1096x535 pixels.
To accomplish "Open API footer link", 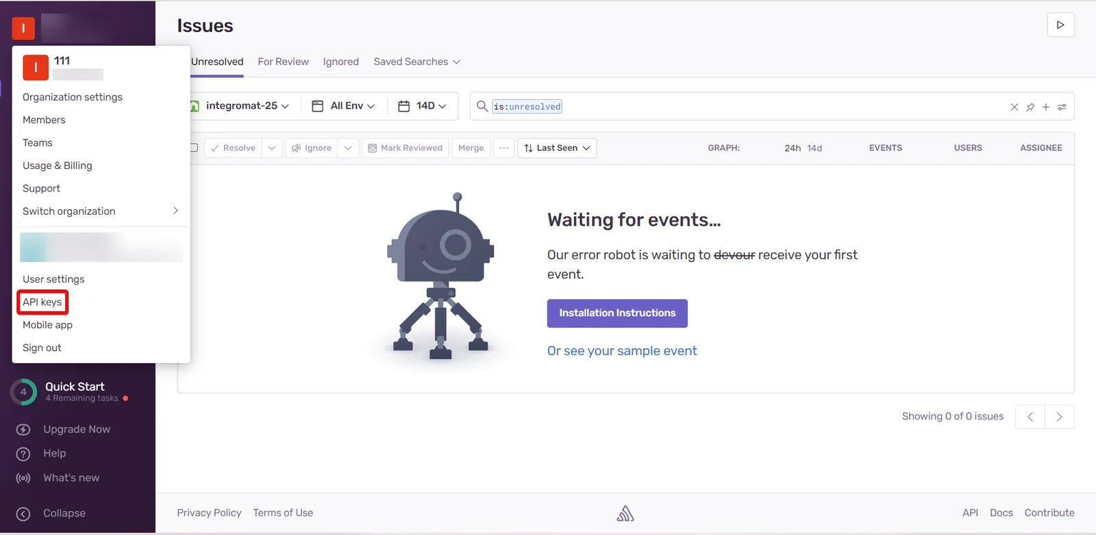I will click(x=970, y=513).
